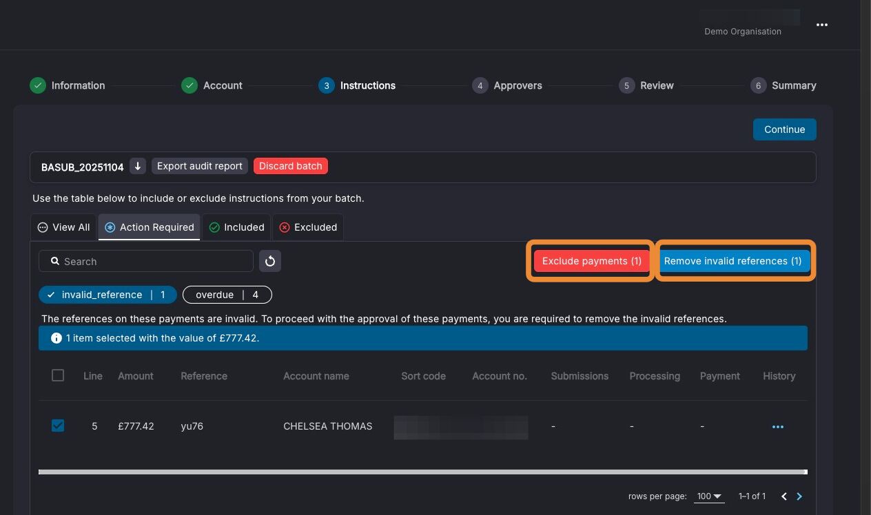Click the Sort code column header

click(424, 376)
